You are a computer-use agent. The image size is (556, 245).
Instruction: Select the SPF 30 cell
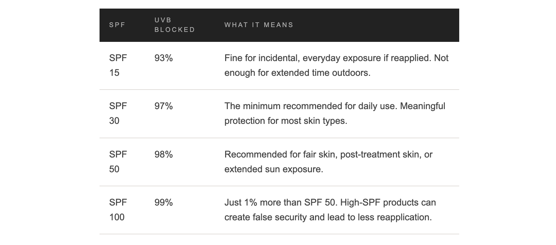118,114
